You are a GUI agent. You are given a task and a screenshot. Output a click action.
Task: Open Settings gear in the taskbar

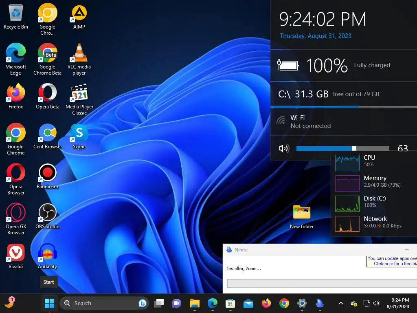point(302,303)
